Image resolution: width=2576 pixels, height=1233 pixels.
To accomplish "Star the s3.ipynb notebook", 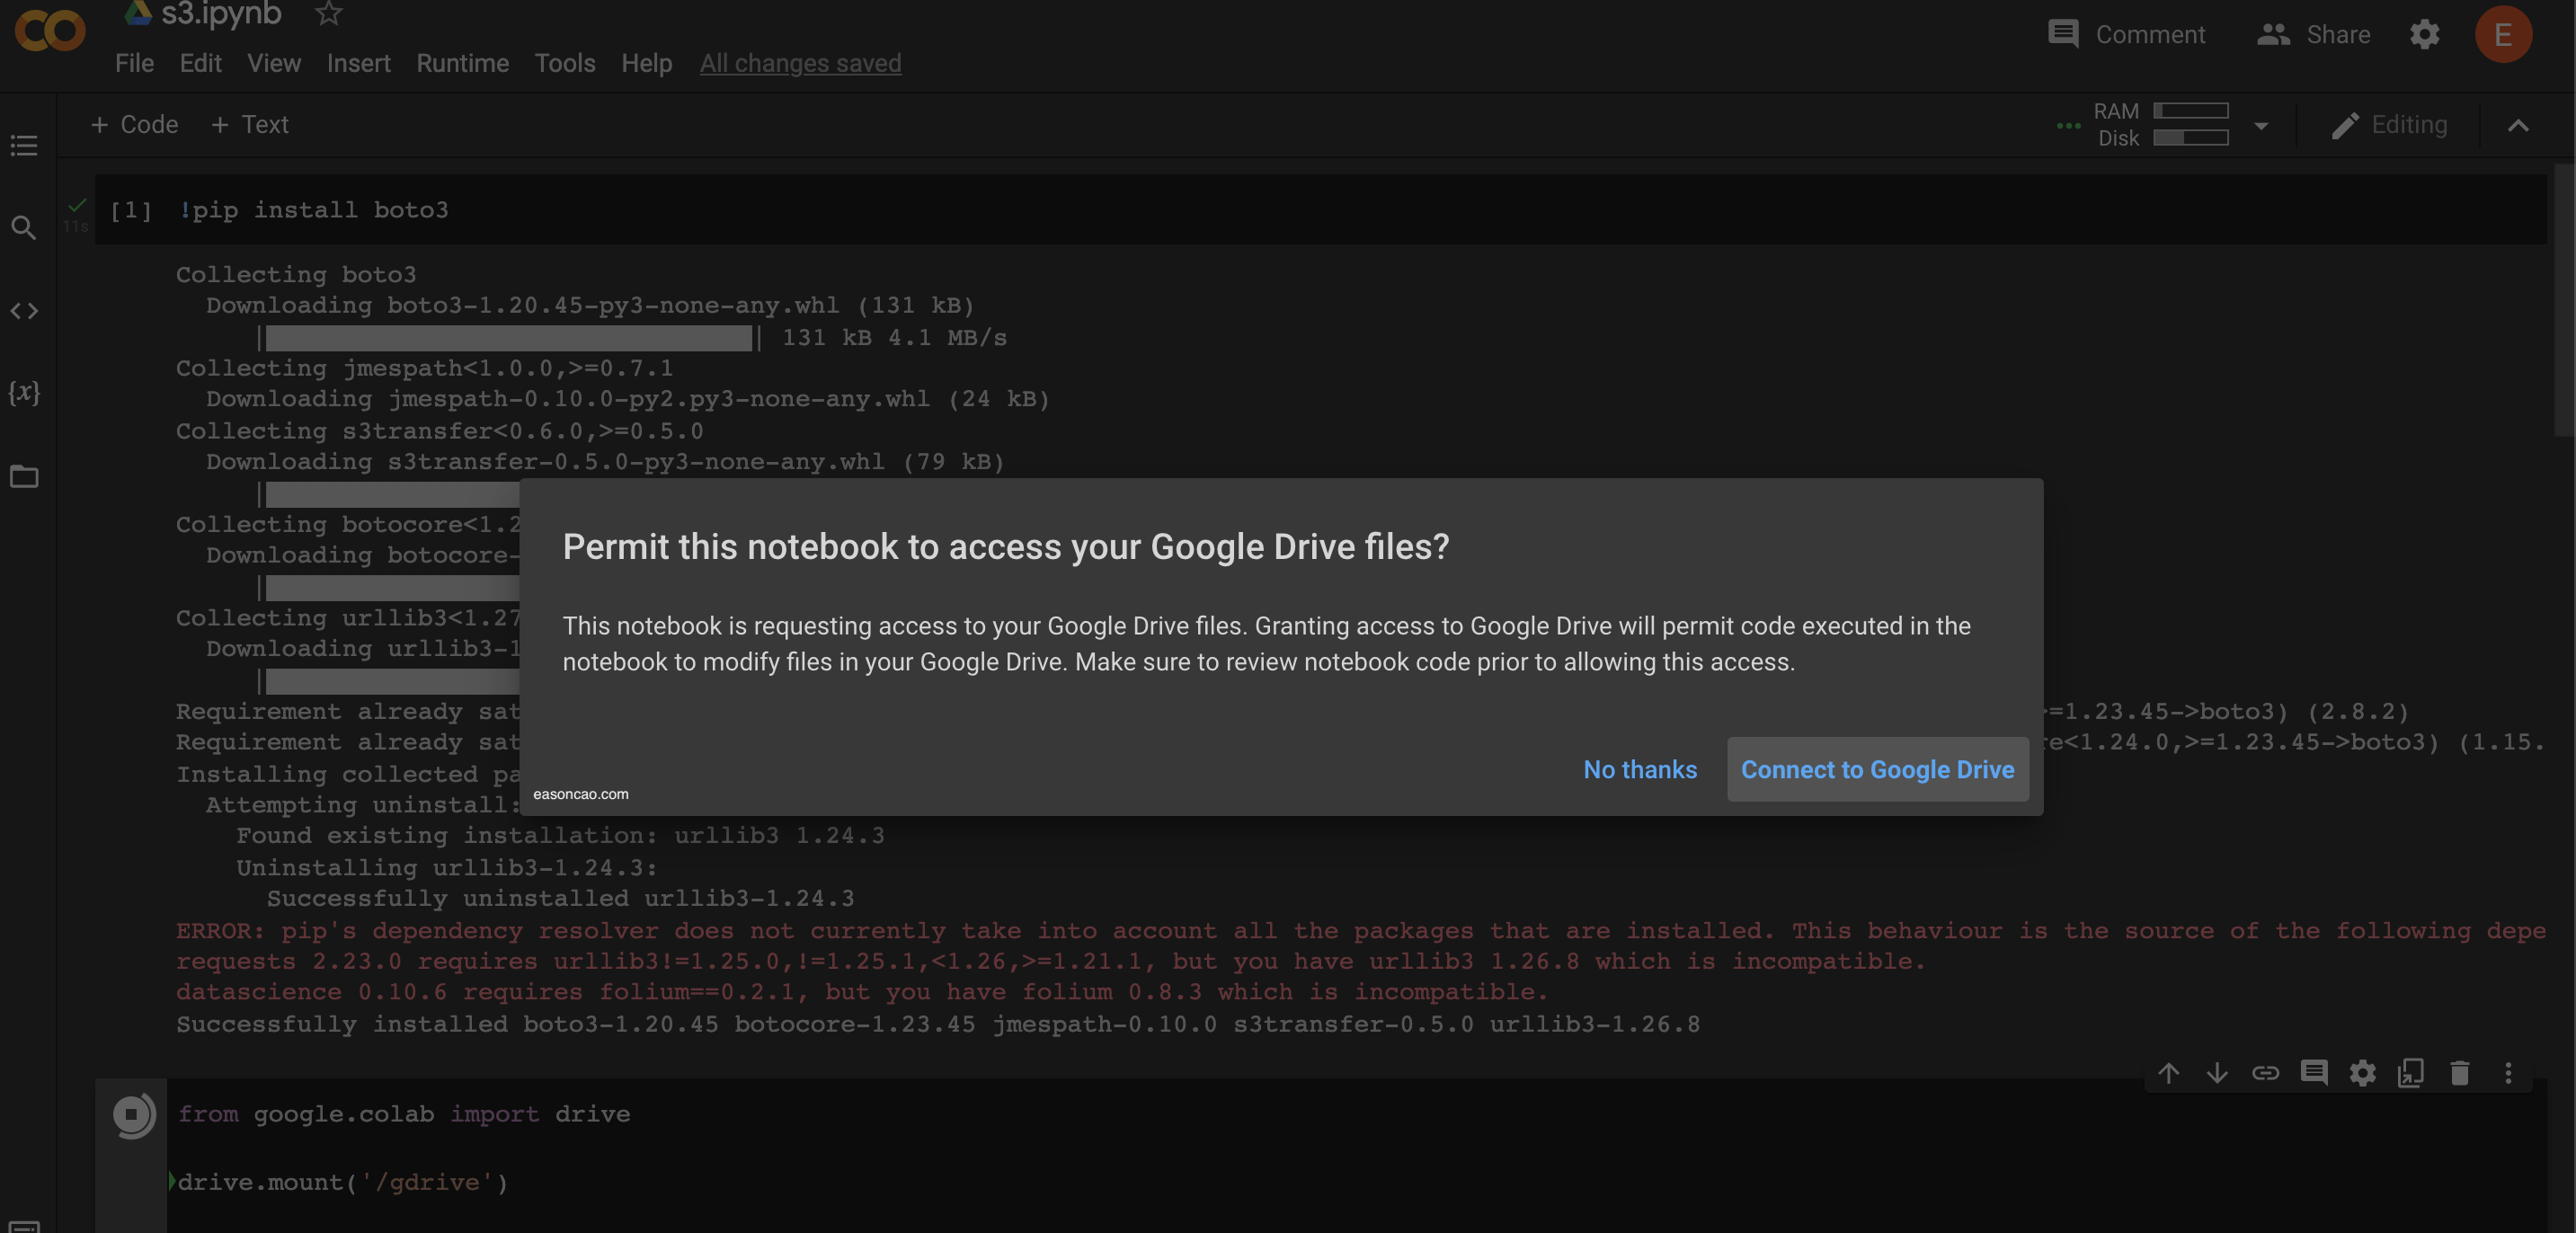I will pos(327,14).
